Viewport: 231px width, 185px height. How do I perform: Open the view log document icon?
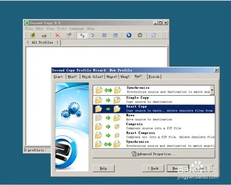pos(153,35)
